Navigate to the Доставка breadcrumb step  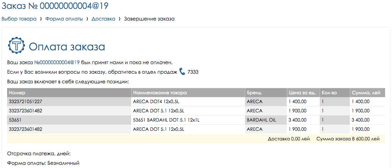pyautogui.click(x=103, y=19)
